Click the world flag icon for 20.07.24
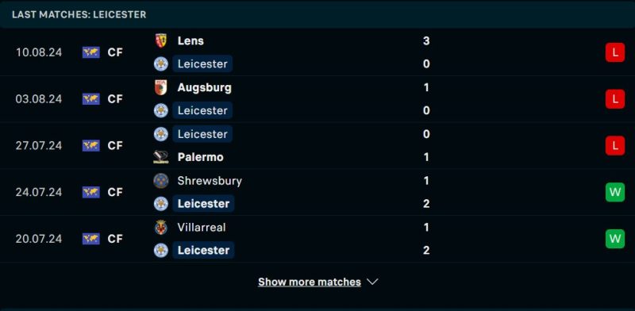635x311 pixels. pos(91,239)
